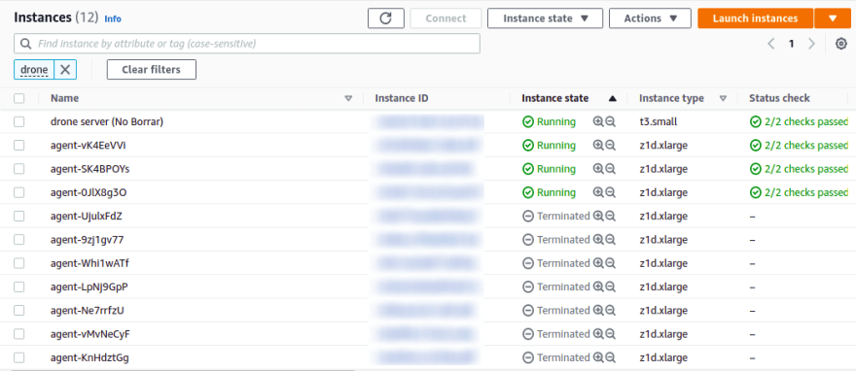
Task: Select the agent-Whi1wATf checkbox
Action: pyautogui.click(x=19, y=263)
